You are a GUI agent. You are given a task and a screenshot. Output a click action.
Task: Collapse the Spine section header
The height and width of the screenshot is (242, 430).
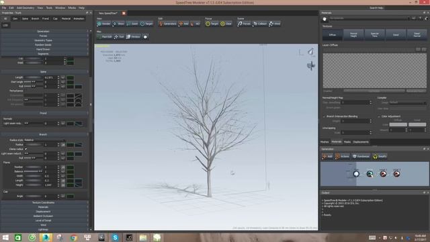[x=43, y=72]
